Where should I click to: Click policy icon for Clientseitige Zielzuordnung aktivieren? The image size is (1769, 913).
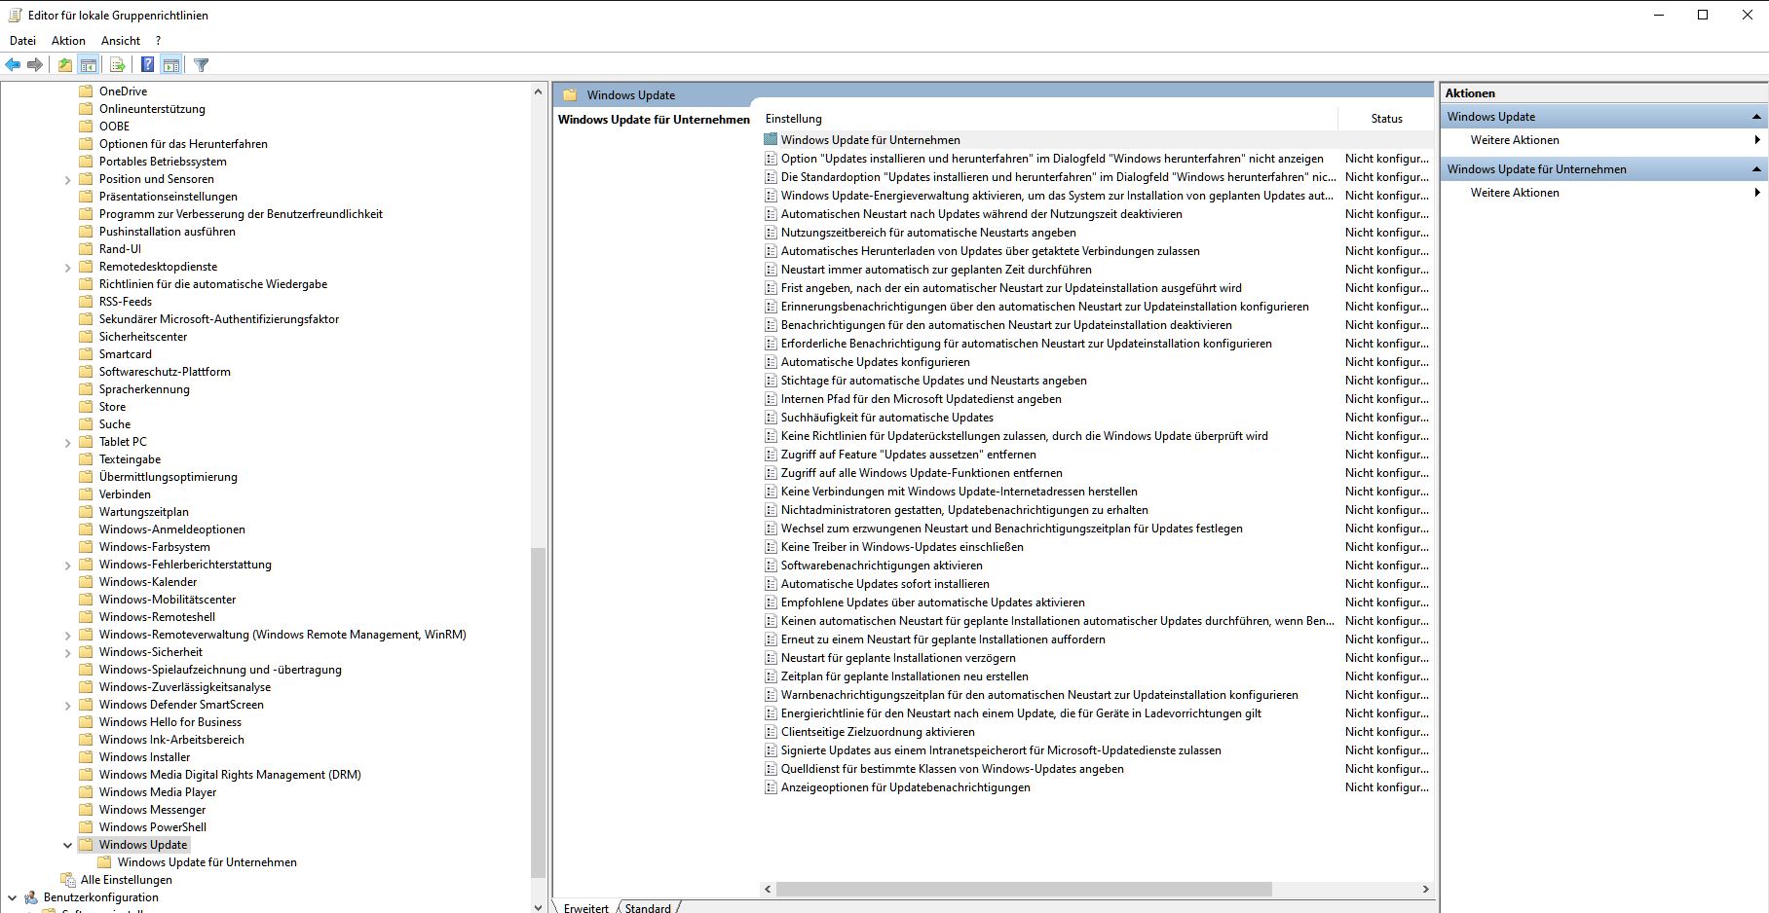(x=771, y=732)
